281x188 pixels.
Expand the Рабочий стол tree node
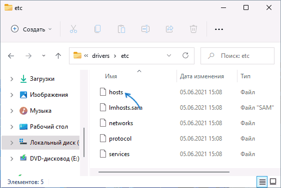pos(11,127)
